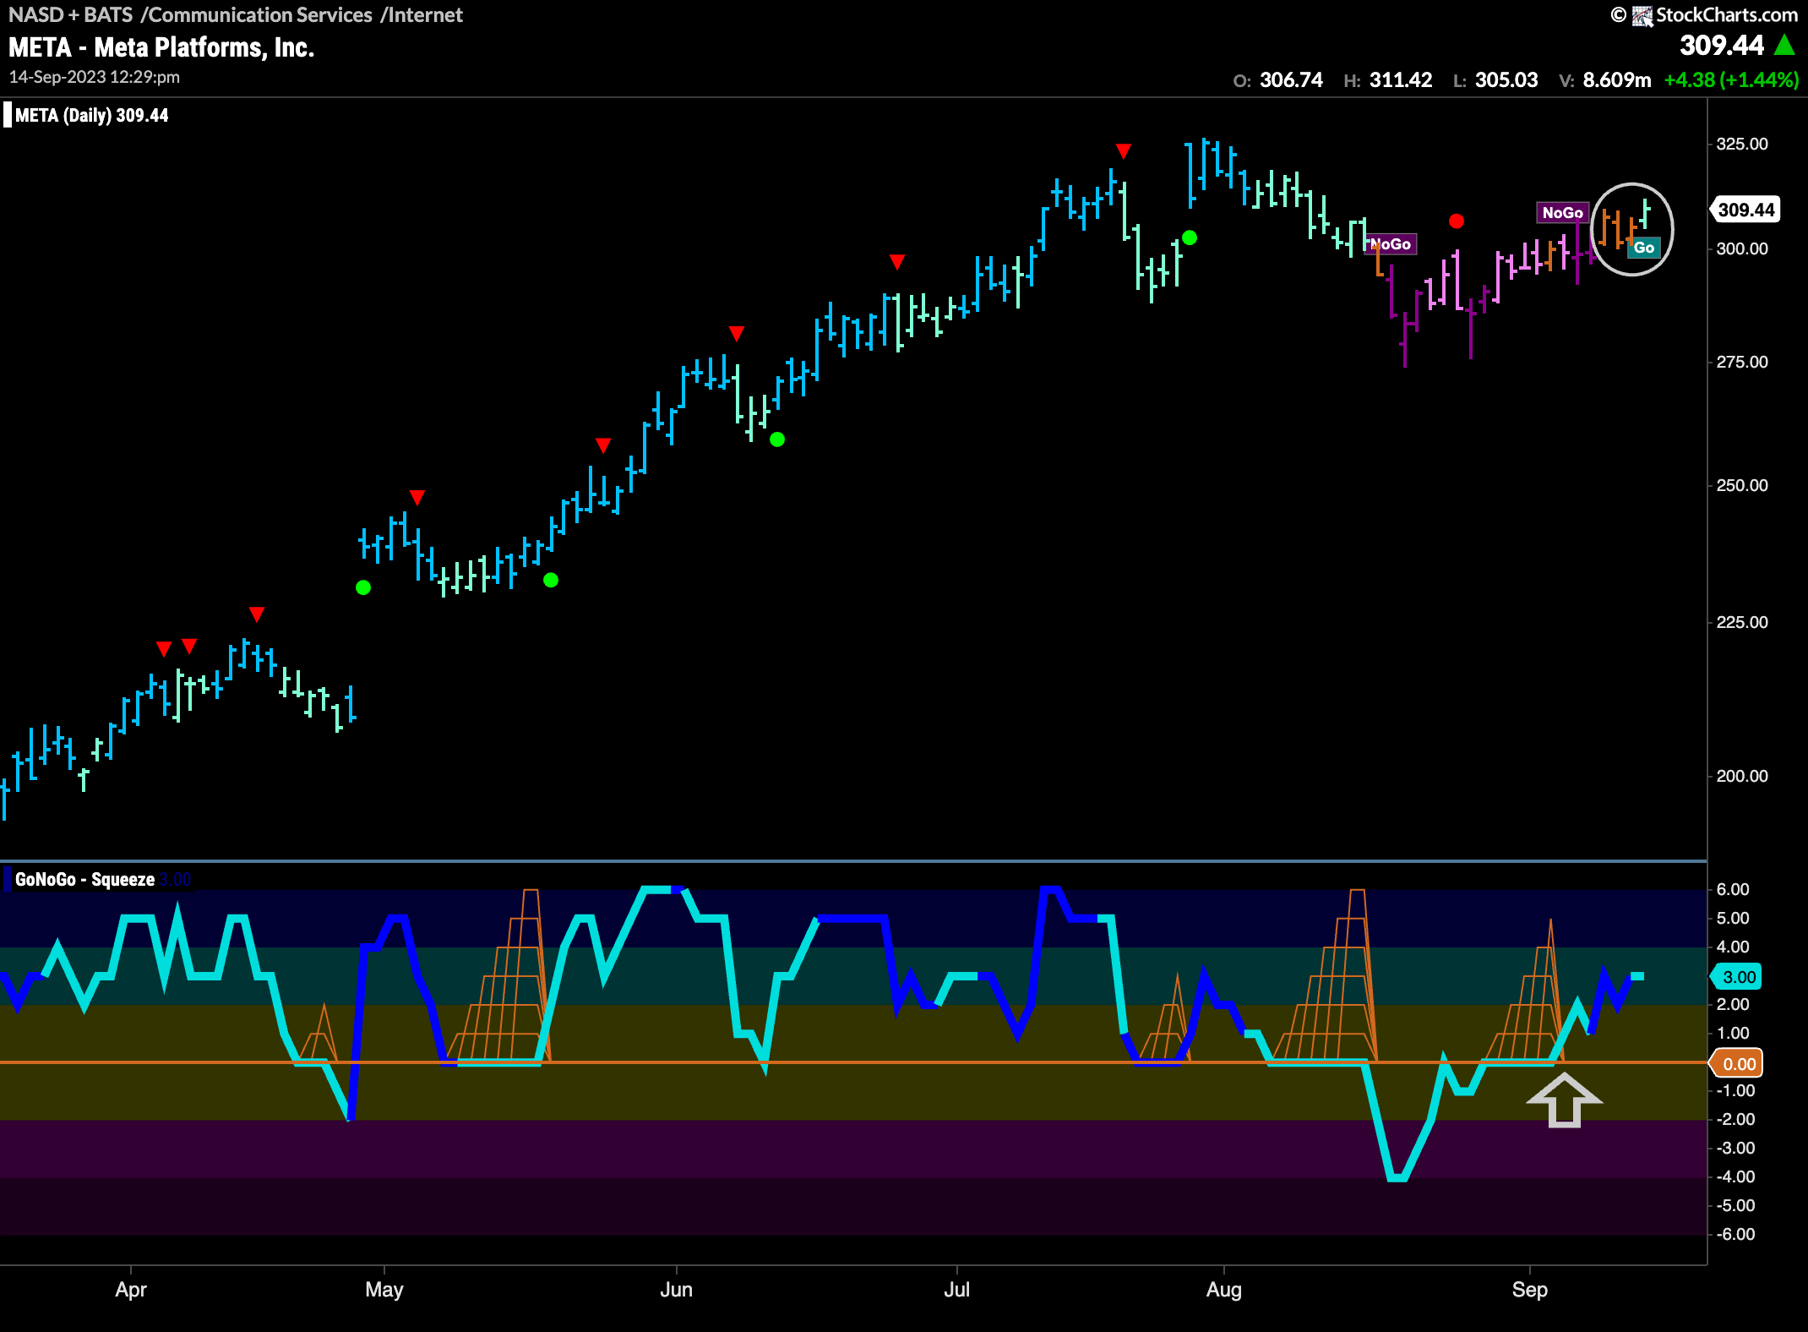Click the 300.00 price axis label
Image resolution: width=1808 pixels, height=1332 pixels.
click(1742, 248)
